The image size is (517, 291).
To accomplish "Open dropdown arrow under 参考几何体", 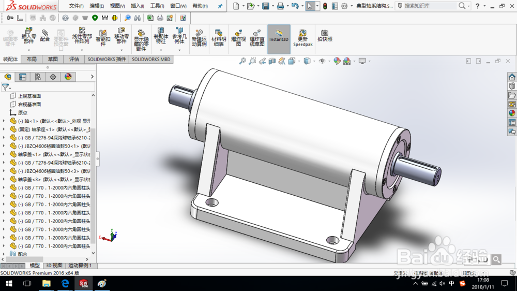I will (x=179, y=50).
